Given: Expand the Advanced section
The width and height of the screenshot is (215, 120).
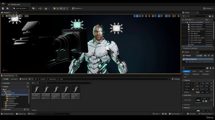Looking at the screenshot, I should 183,105.
